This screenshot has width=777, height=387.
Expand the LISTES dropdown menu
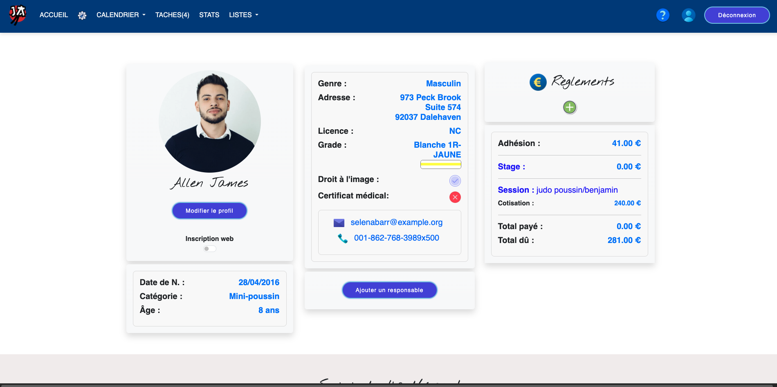(244, 15)
